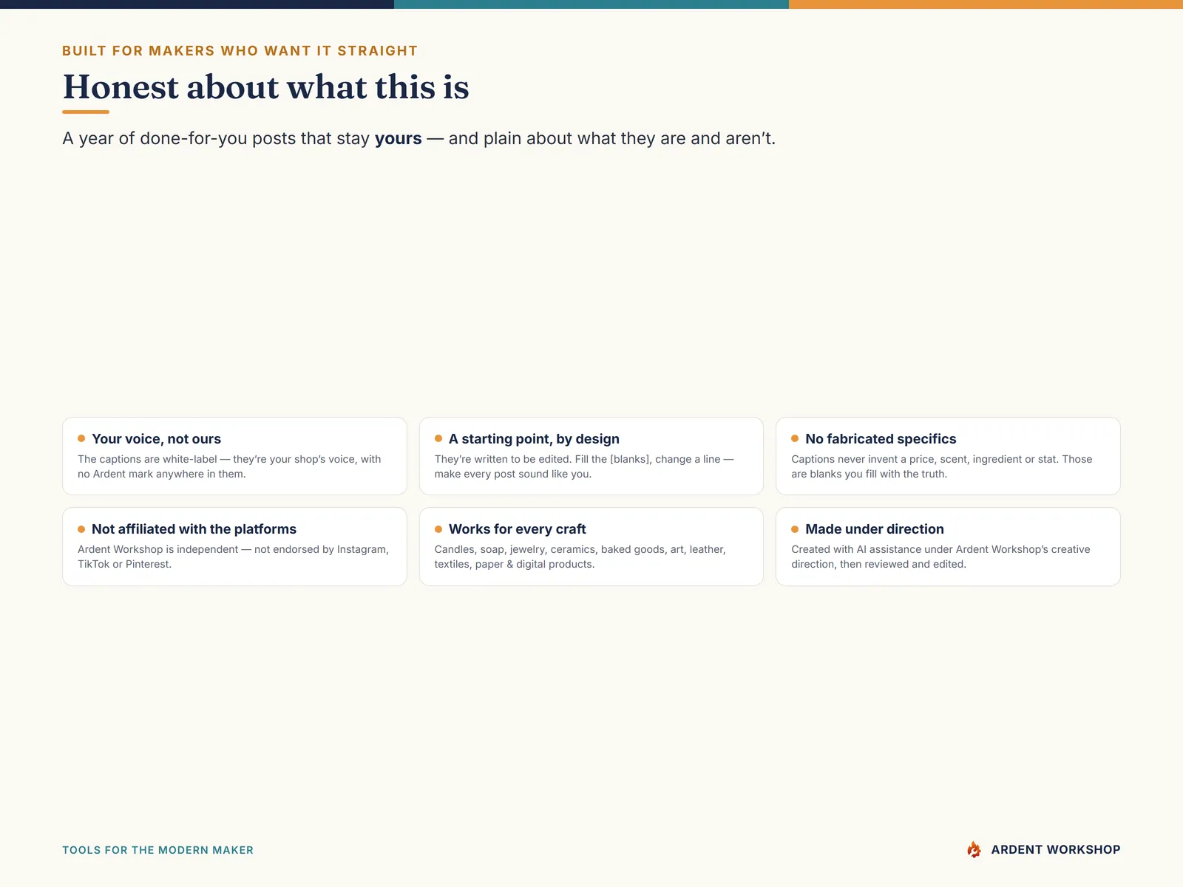
Task: Click the navy segment of top color bar
Action: coord(197,4)
